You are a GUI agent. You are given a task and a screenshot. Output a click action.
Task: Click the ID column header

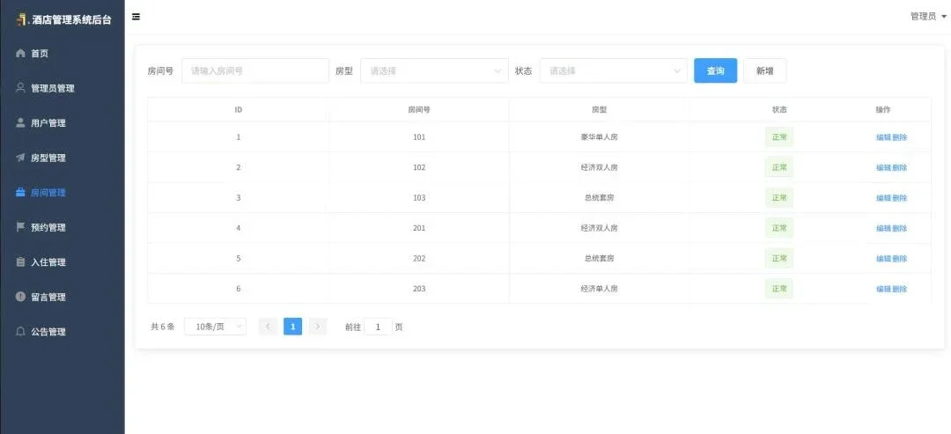[x=239, y=110]
